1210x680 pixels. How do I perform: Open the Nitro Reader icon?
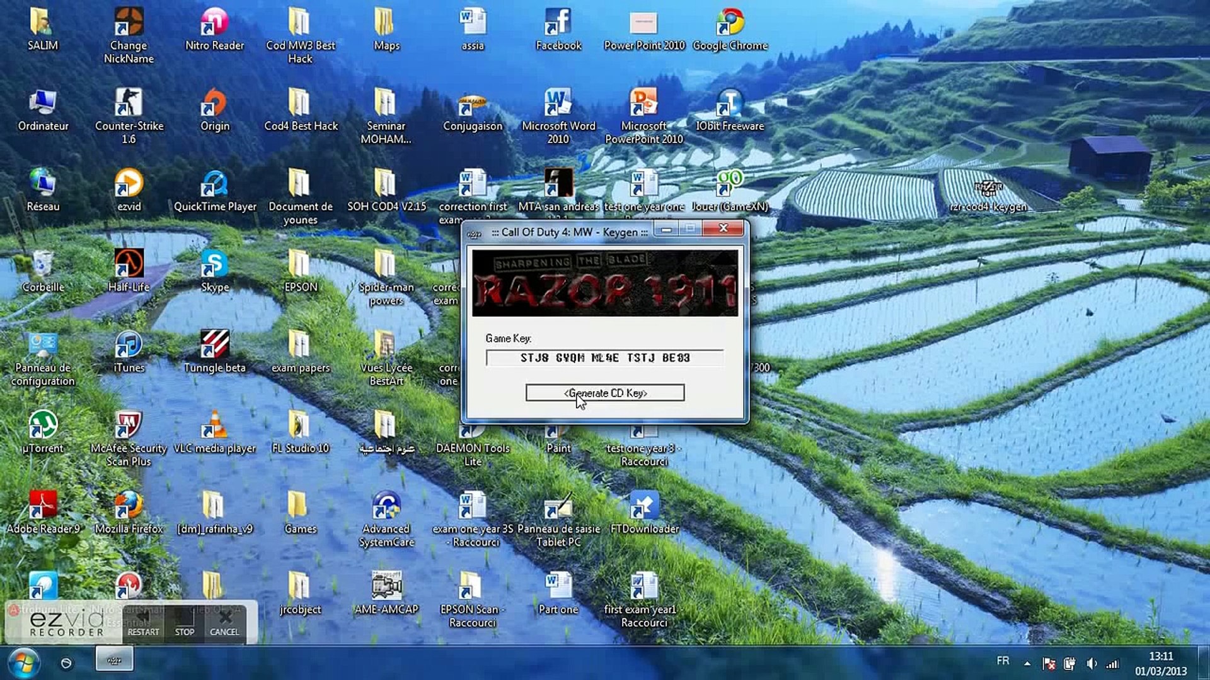coord(214,29)
